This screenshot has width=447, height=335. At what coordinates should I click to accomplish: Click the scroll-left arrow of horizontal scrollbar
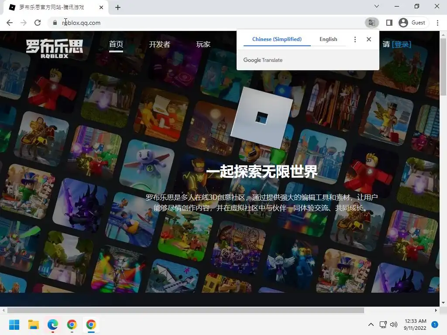(3, 310)
